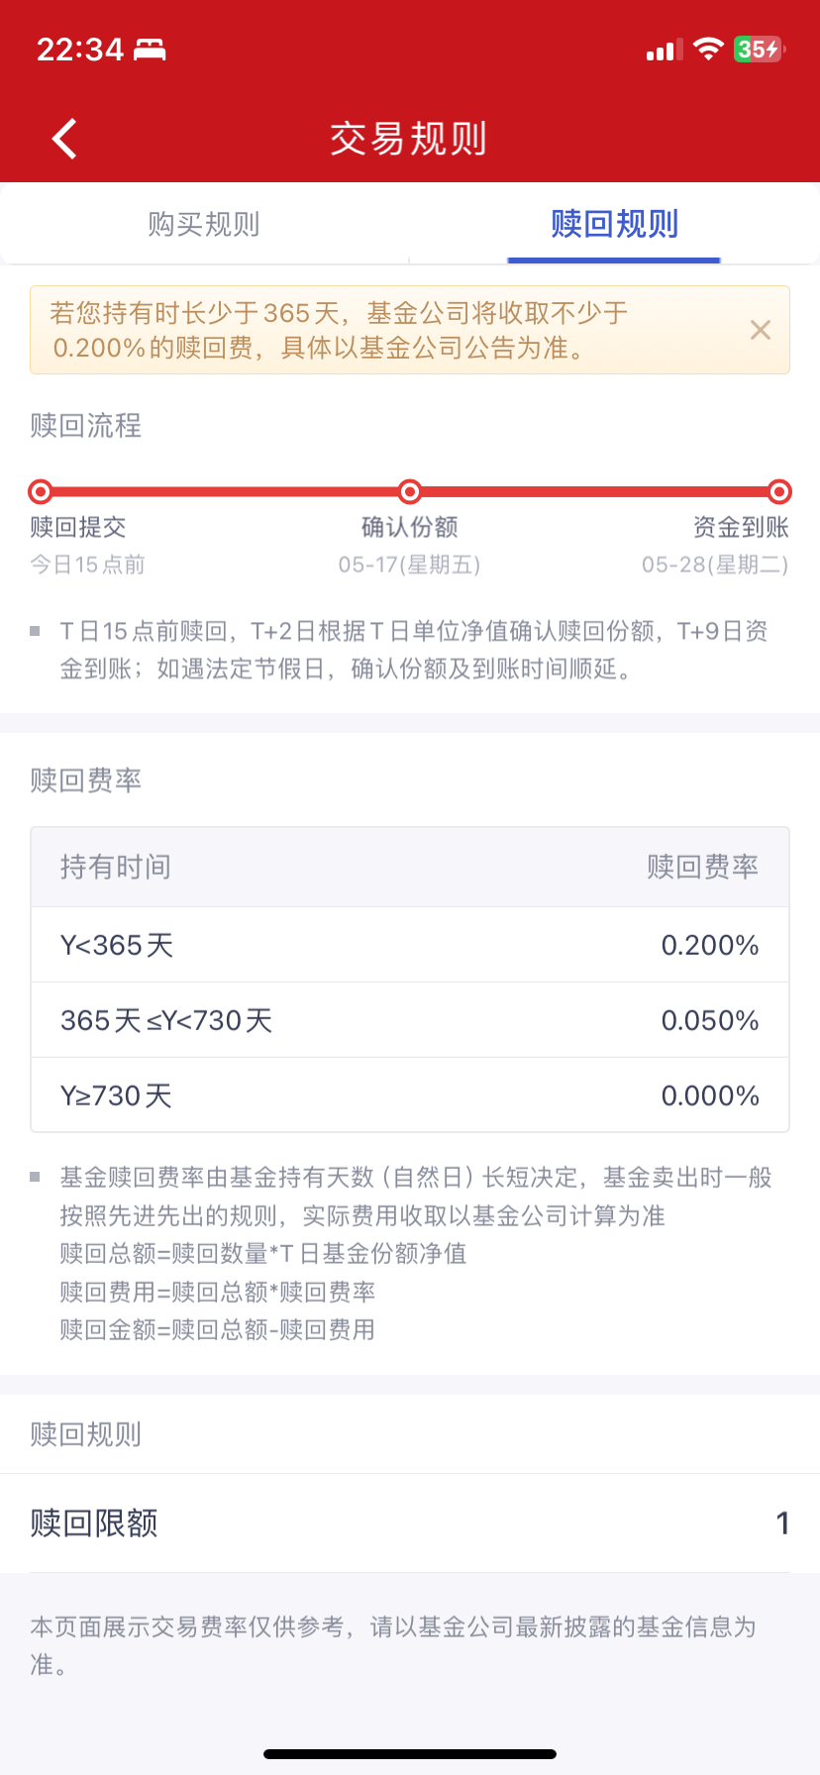Image resolution: width=820 pixels, height=1775 pixels.
Task: Tap the back arrow in header
Action: (65, 139)
